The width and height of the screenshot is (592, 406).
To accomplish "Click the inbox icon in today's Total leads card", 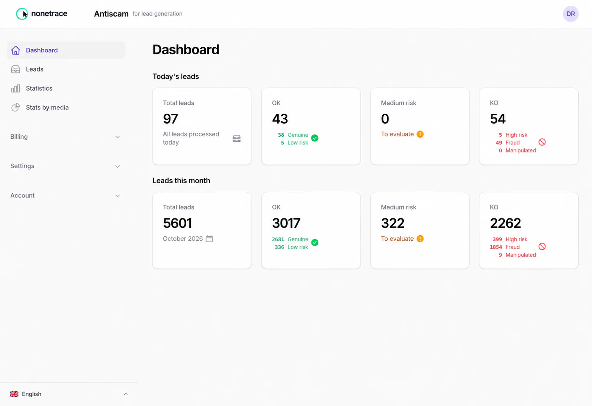I will pos(237,138).
